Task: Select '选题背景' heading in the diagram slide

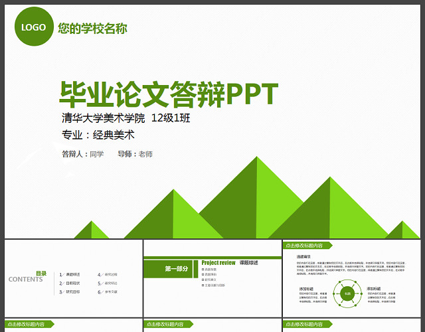Action: point(303,257)
